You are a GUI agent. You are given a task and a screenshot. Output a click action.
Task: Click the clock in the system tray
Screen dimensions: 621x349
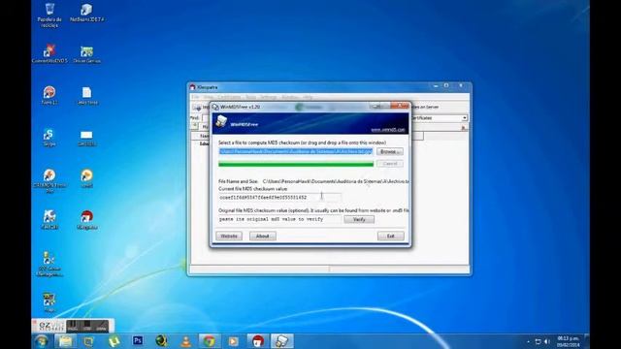click(569, 341)
